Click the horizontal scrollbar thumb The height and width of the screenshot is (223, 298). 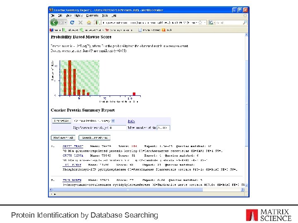[128, 190]
